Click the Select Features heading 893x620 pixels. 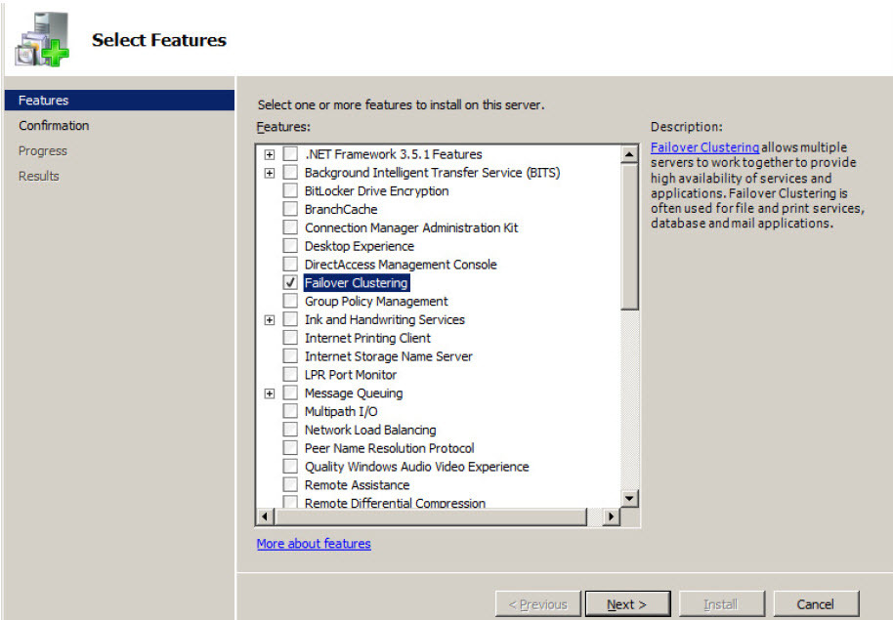159,40
